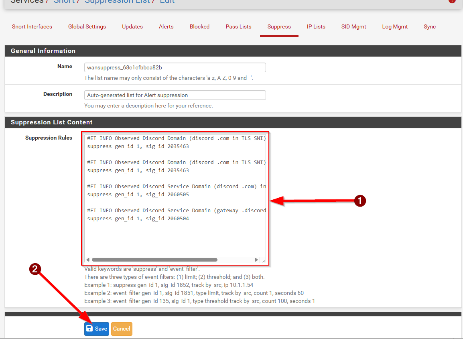Go to the Log Mgmt tab
Viewport: 463px width, 339px height.
click(x=395, y=26)
